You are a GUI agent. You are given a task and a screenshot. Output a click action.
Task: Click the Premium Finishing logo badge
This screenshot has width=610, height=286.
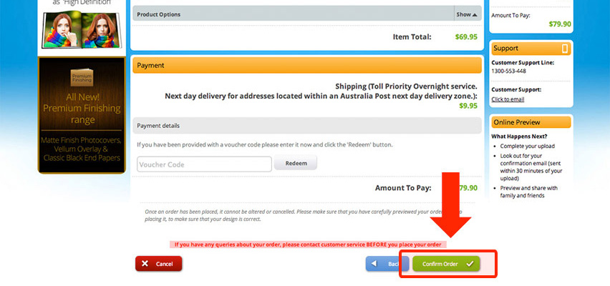click(x=82, y=78)
